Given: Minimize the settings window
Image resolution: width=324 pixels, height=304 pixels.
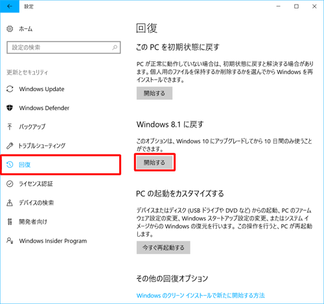Looking at the screenshot, I should pos(279,6).
